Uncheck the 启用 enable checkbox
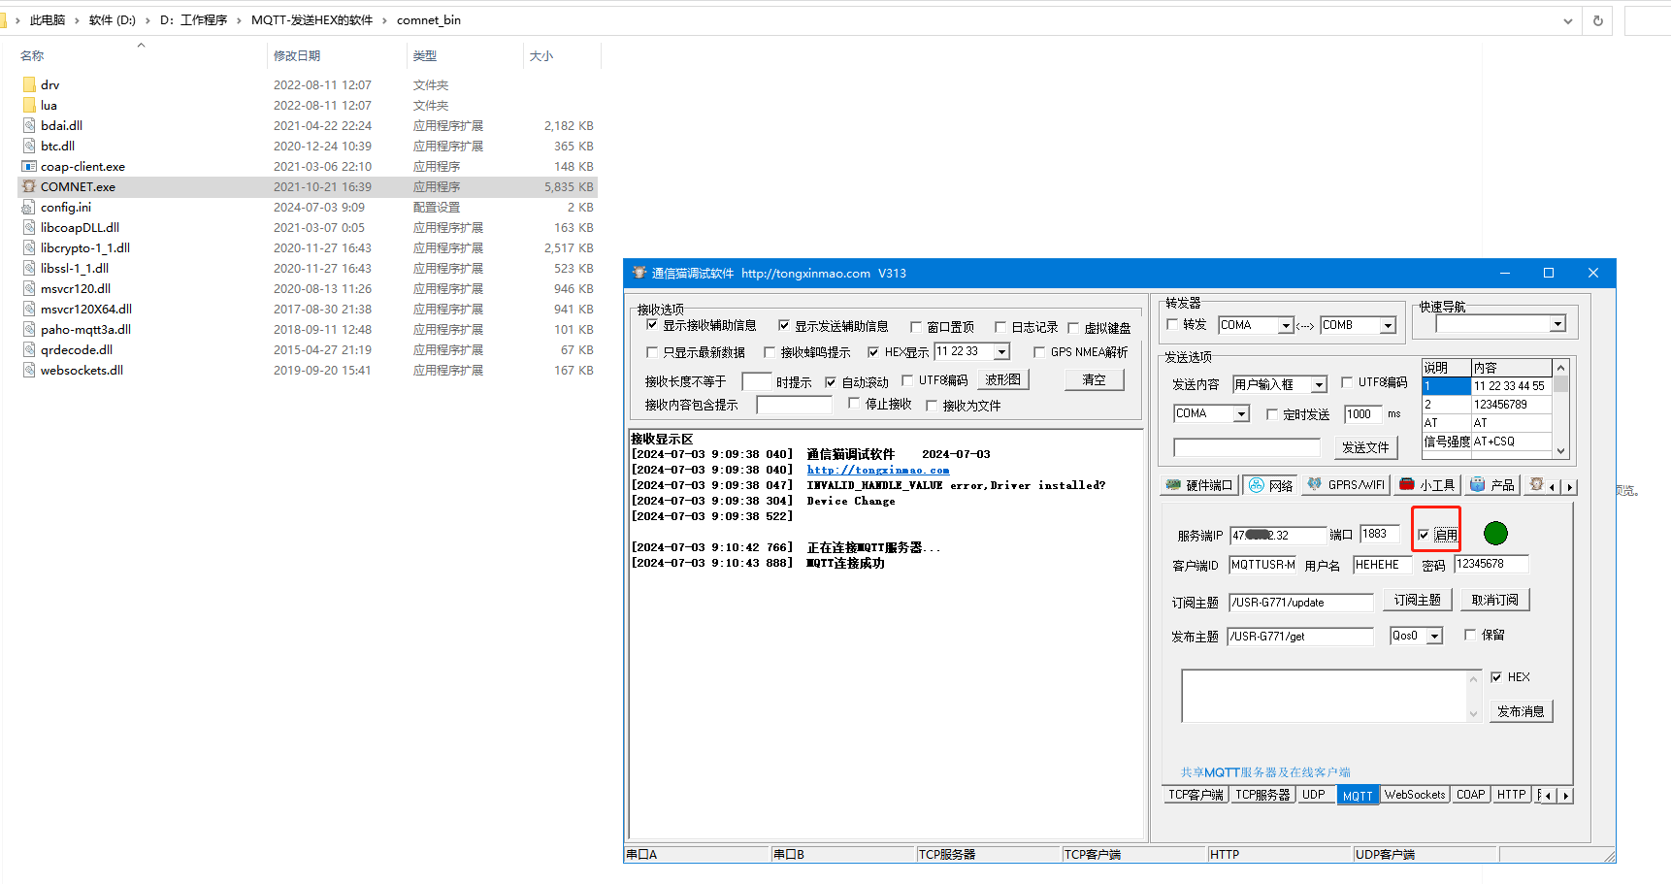 click(1424, 535)
